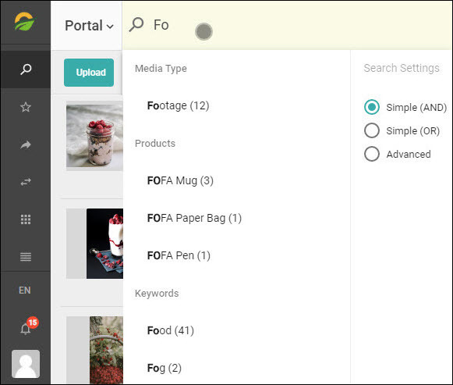Select the Food (41) keyword

click(171, 330)
